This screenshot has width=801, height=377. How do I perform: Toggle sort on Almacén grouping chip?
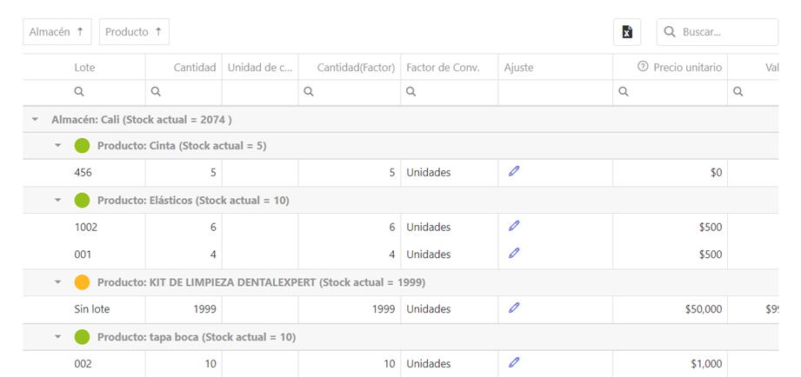click(57, 32)
